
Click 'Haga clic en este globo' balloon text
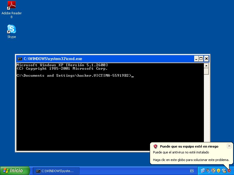click(x=191, y=160)
